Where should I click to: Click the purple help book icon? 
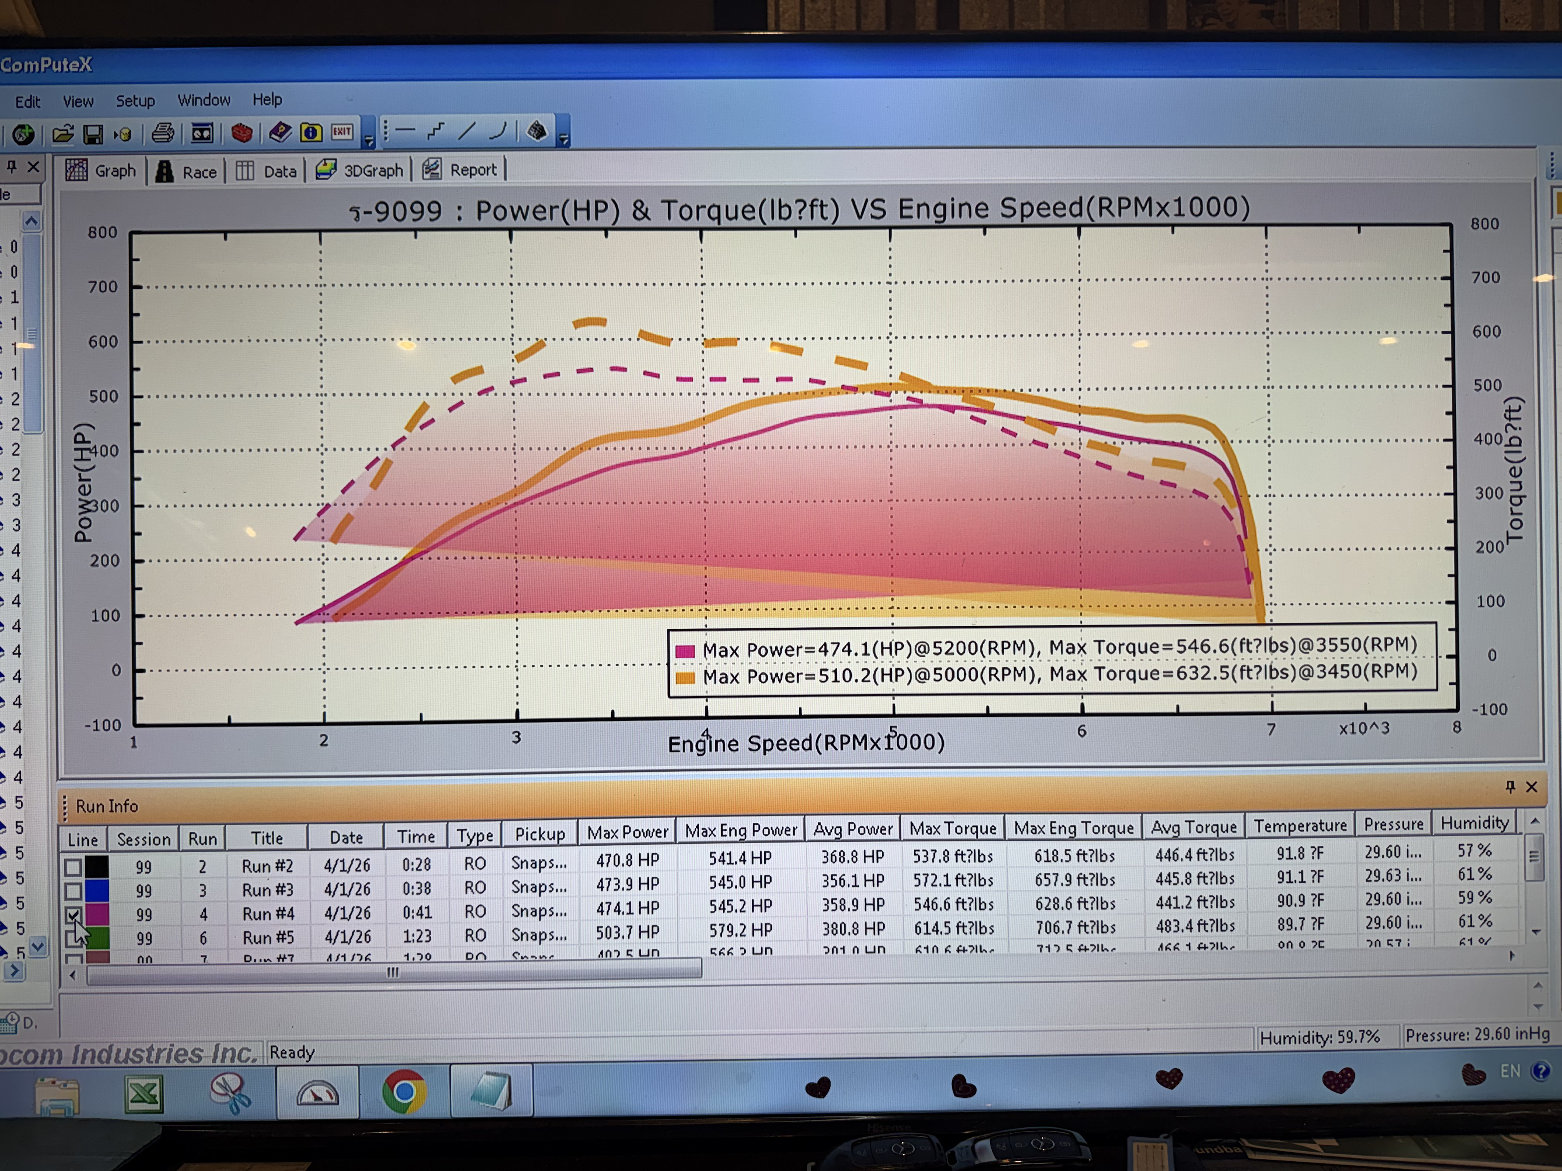280,132
